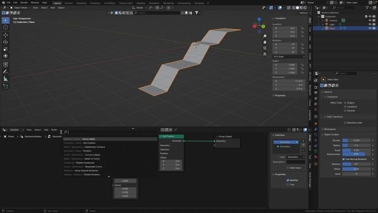The width and height of the screenshot is (378, 213).
Task: Open the File menu
Action: pyautogui.click(x=9, y=2)
